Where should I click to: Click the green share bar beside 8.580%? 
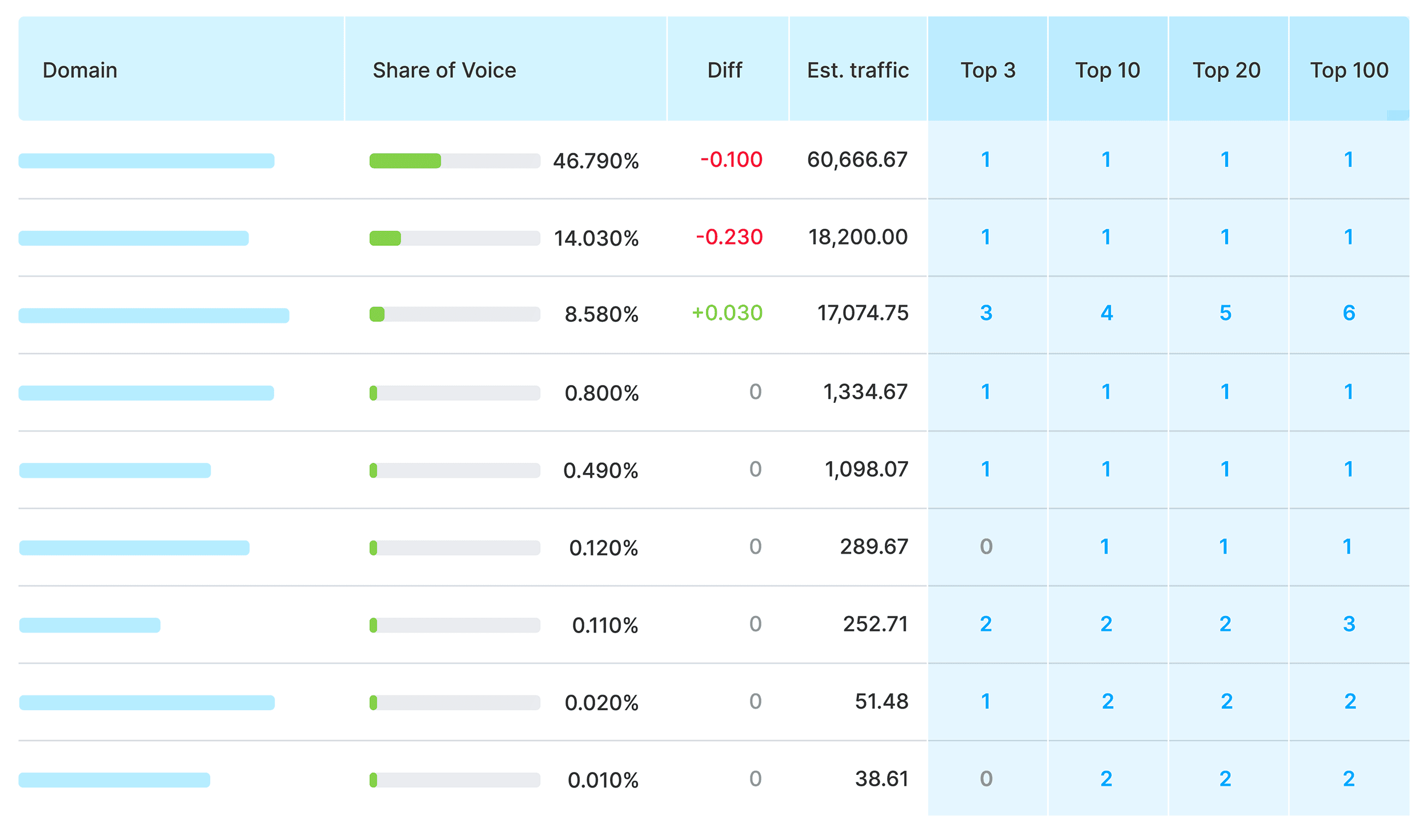(x=376, y=314)
